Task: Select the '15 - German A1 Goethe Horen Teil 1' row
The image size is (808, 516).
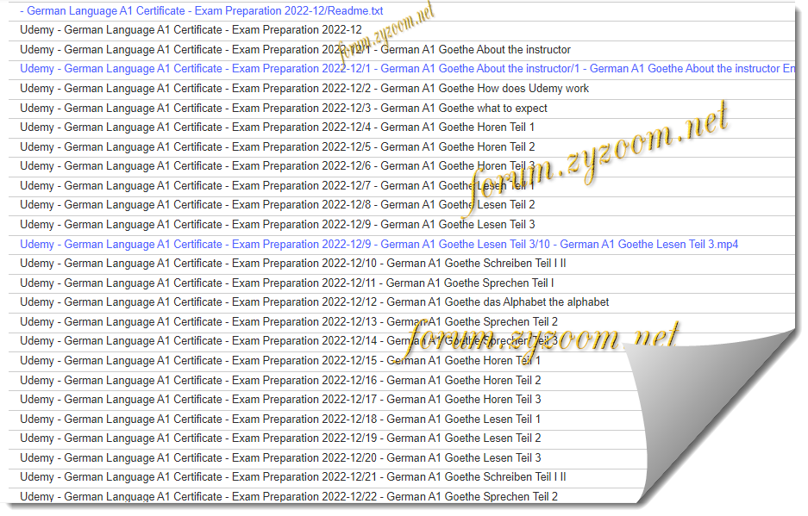Action: pyautogui.click(x=280, y=360)
